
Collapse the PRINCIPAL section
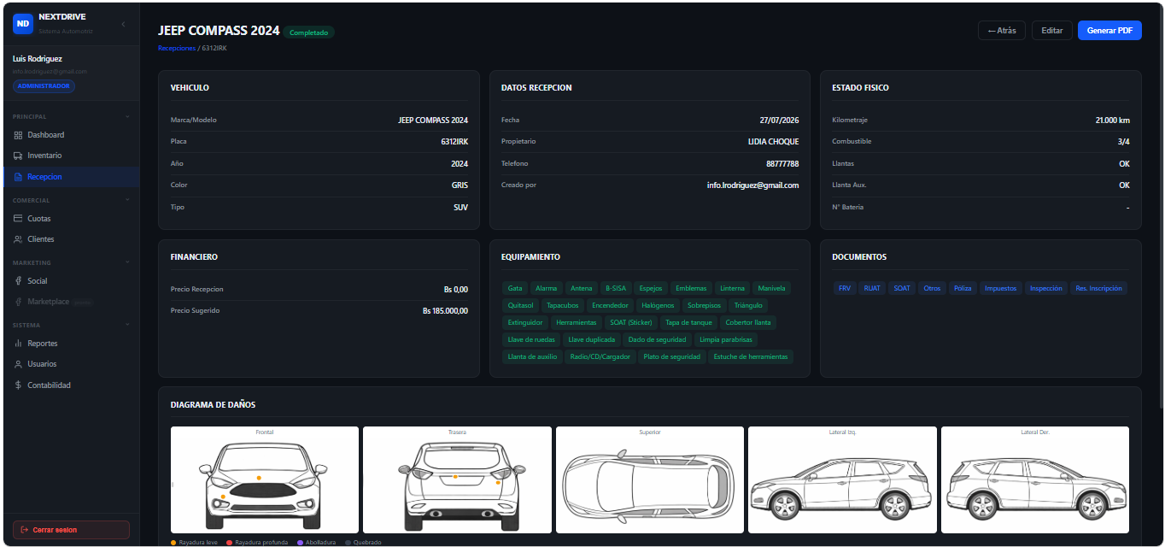tap(127, 116)
